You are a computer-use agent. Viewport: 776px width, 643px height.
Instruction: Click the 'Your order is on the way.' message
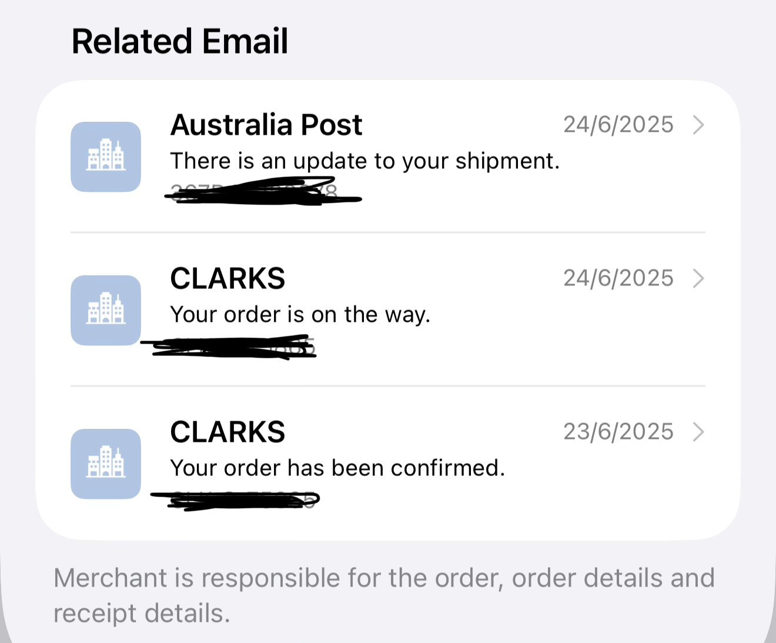300,315
